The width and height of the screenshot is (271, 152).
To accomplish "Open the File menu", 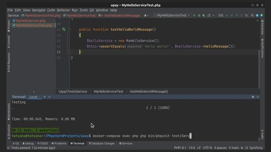I will click(x=10, y=10).
